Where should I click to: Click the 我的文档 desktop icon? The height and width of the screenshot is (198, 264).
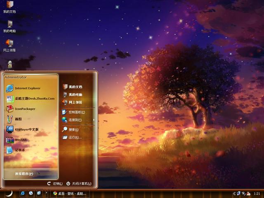pos(9,7)
